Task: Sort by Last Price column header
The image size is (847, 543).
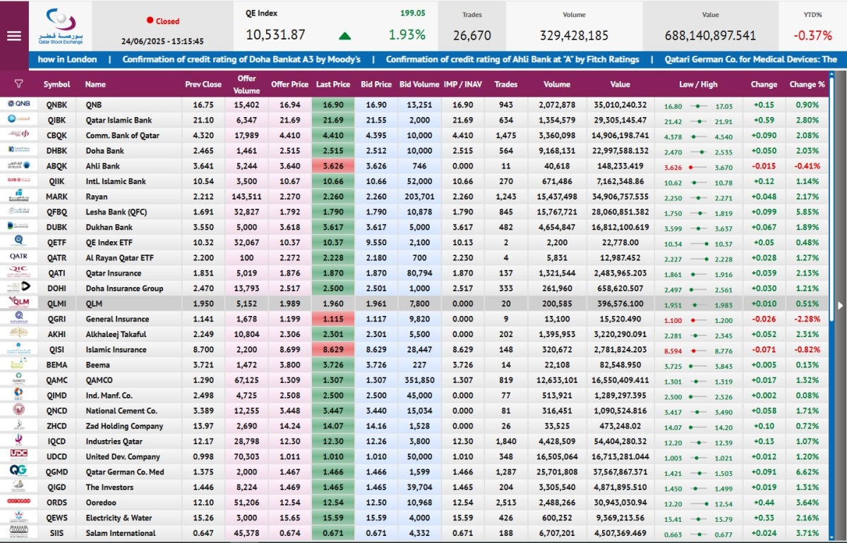Action: click(x=333, y=85)
